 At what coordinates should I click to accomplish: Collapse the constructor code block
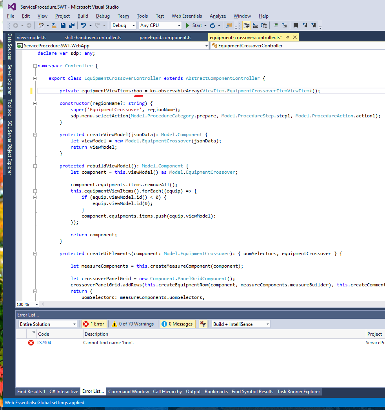click(x=35, y=104)
